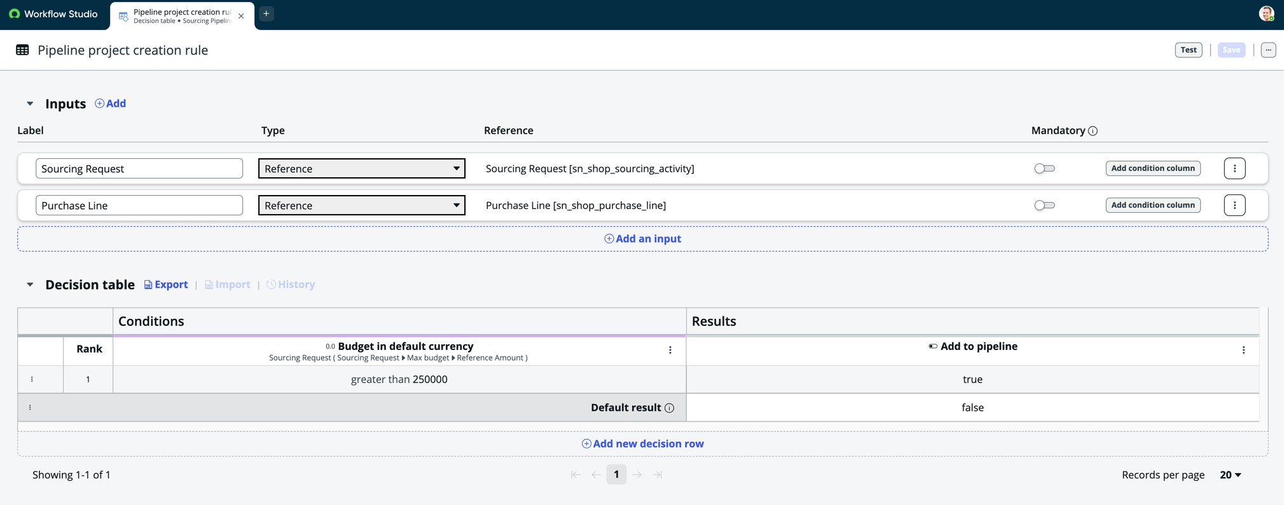The height and width of the screenshot is (505, 1284).
Task: Export the decision table
Action: point(166,285)
